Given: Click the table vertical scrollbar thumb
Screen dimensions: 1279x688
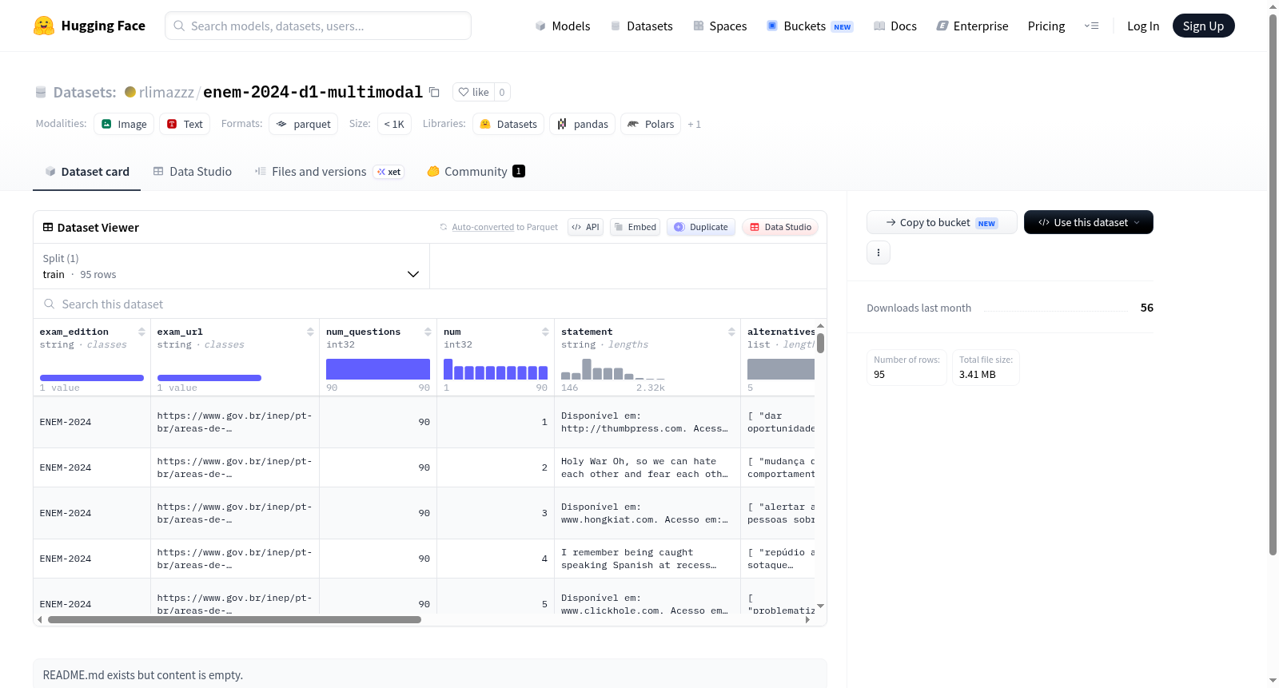Looking at the screenshot, I should point(820,343).
